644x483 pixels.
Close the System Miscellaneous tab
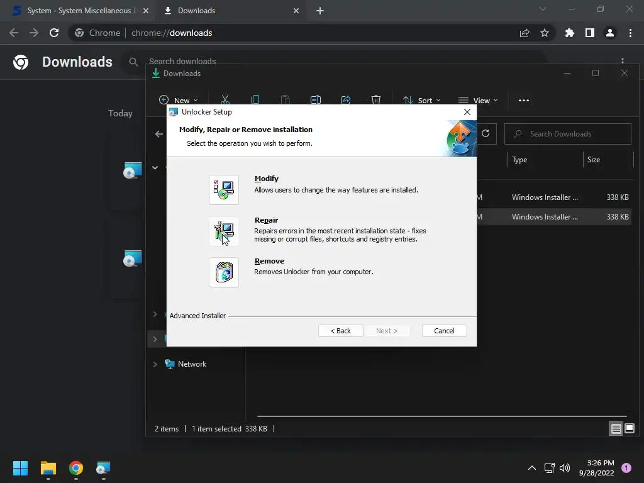click(146, 11)
